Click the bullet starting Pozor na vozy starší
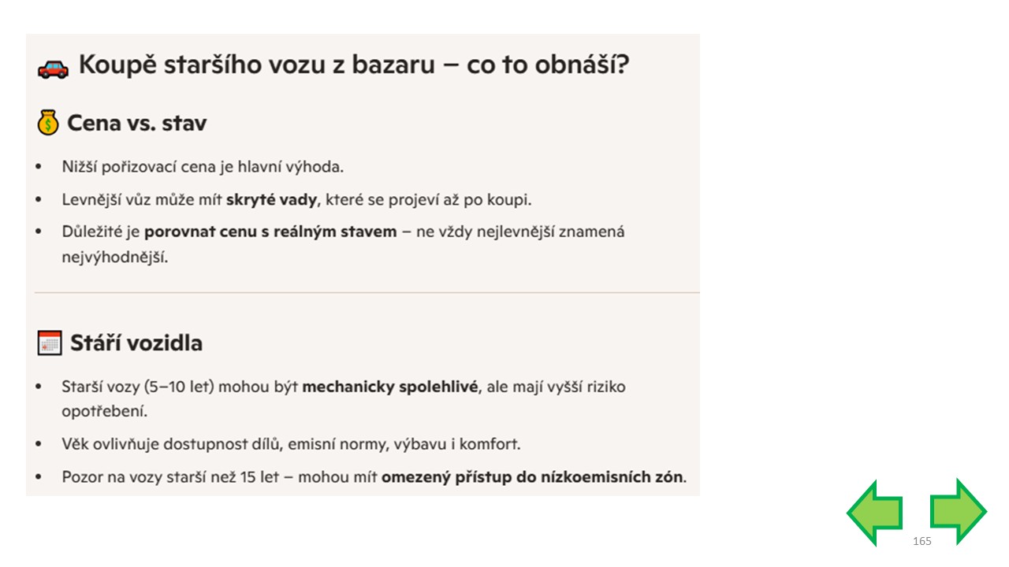 pyautogui.click(x=374, y=477)
